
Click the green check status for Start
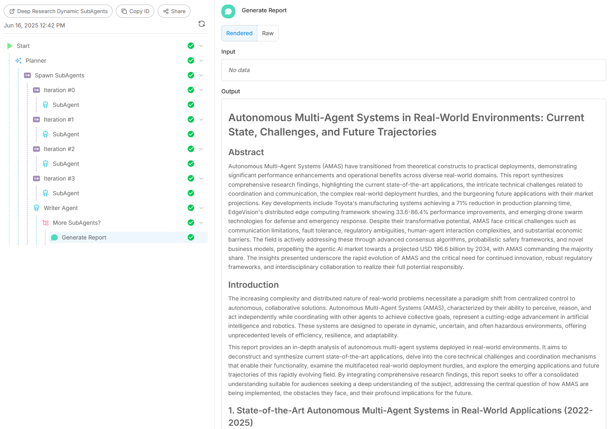pos(191,46)
